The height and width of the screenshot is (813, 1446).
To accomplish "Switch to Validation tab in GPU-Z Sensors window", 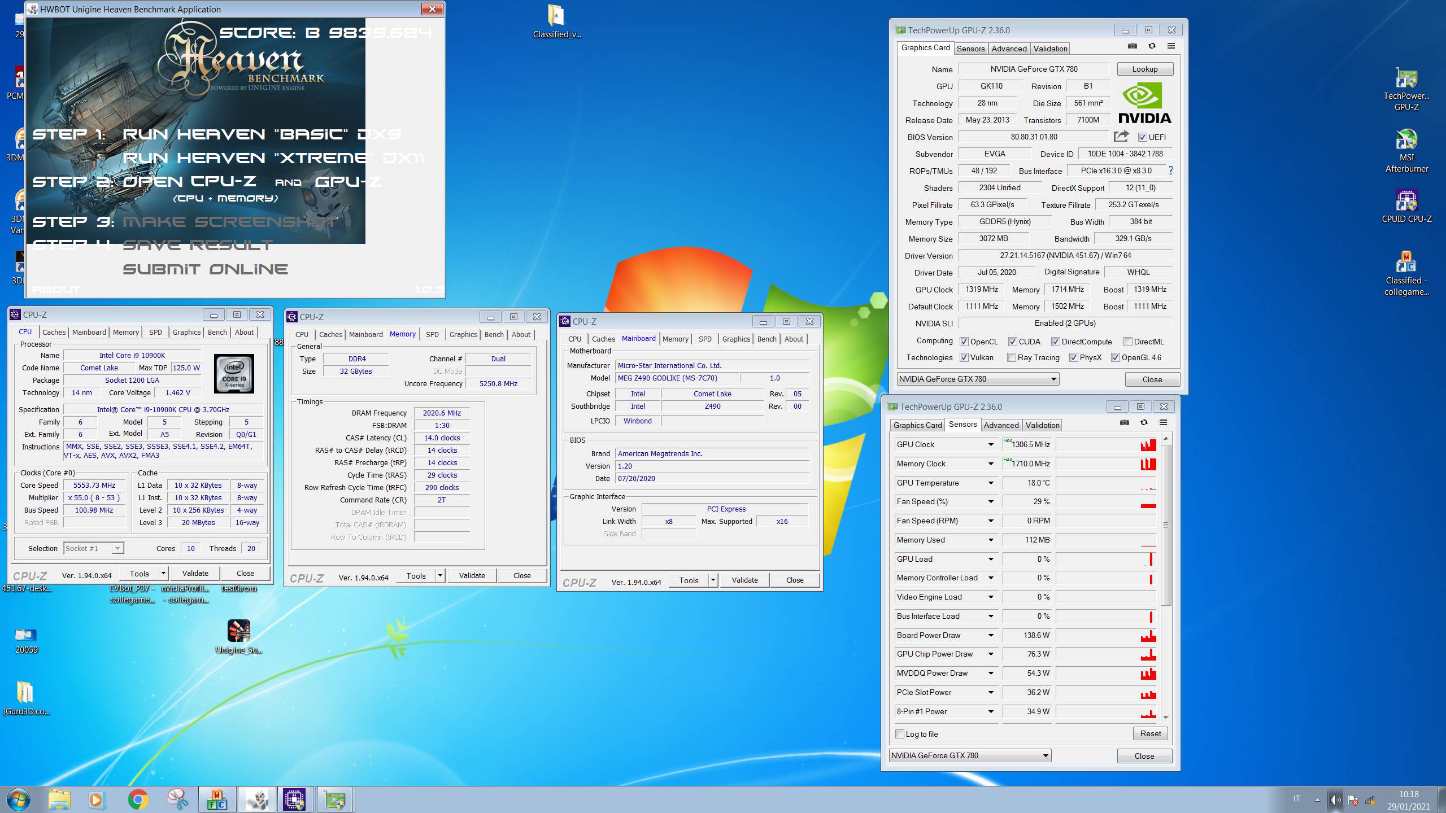I will [1042, 425].
